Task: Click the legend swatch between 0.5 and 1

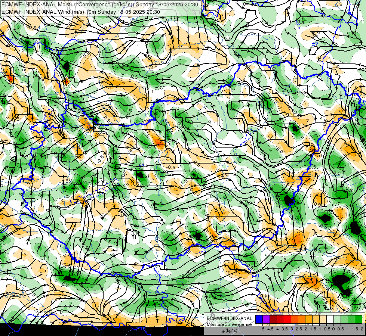Action: tap(344, 319)
